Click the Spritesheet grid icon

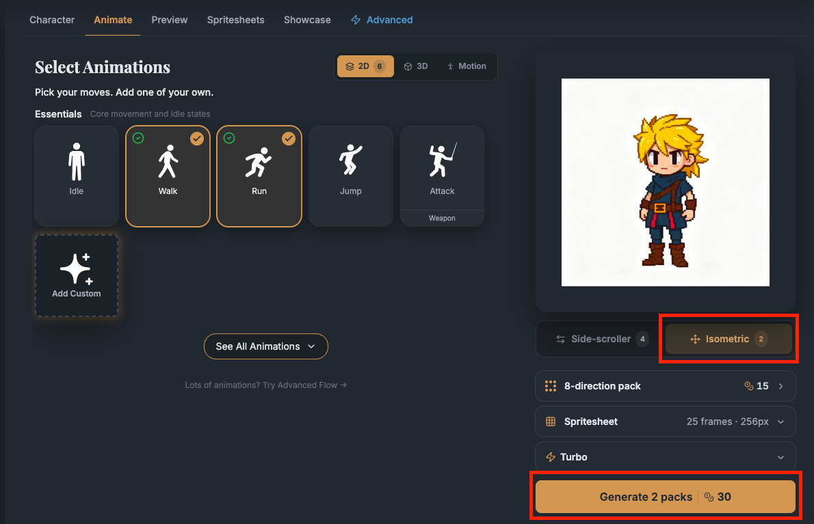click(551, 422)
